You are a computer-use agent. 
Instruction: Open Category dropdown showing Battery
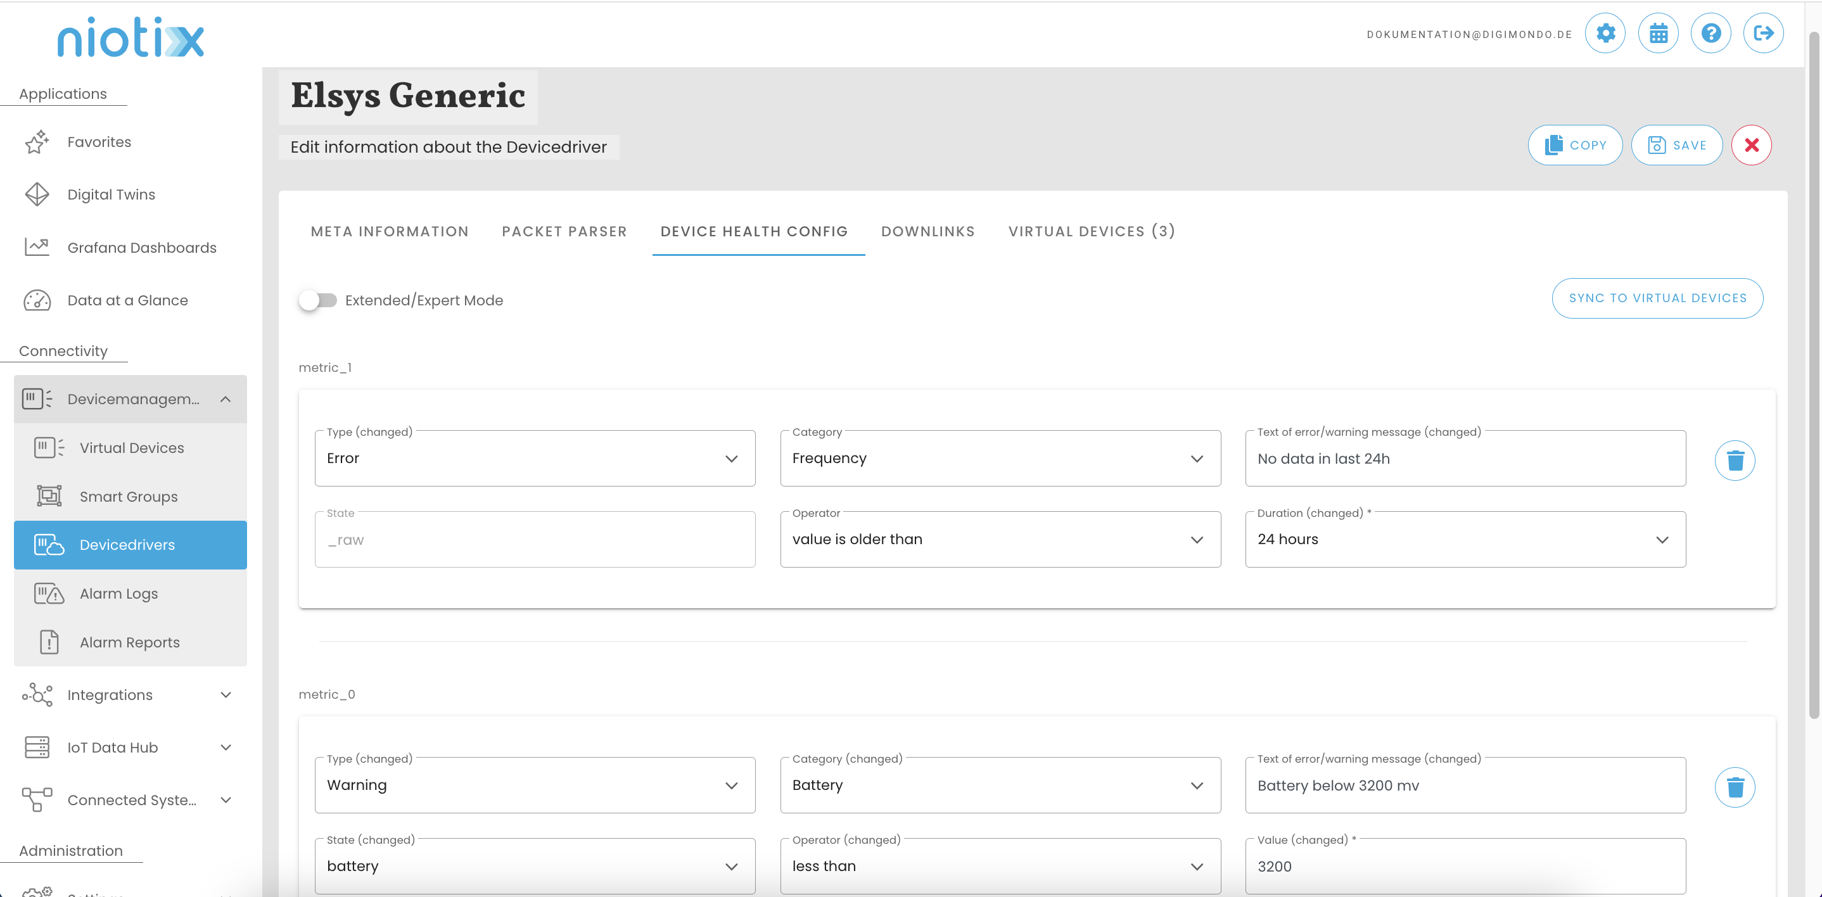point(1000,786)
